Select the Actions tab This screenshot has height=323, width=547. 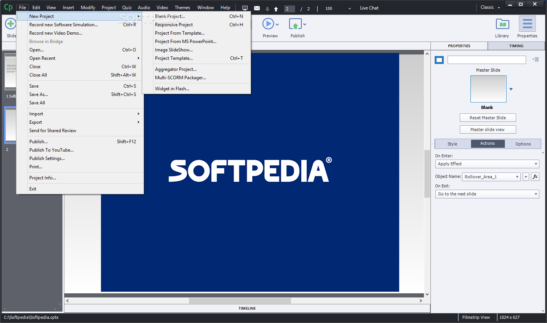pyautogui.click(x=488, y=144)
